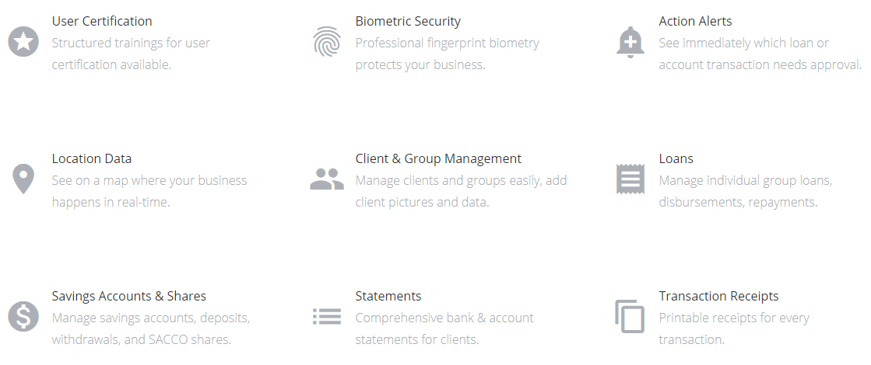Viewport: 871px width, 365px height.
Task: Click the map pin Location Data icon
Action: coord(23,179)
